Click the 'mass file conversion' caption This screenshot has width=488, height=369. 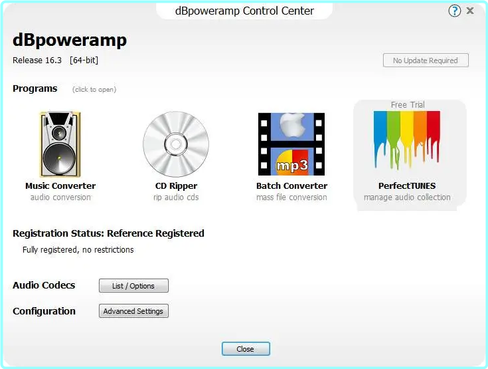click(291, 197)
